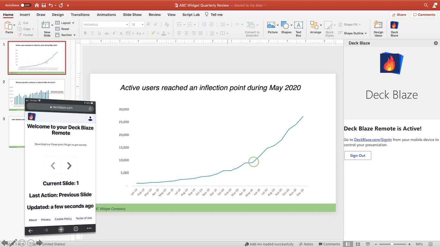Open the Animations tab
Screen dimensions: 440x247
(106, 14)
